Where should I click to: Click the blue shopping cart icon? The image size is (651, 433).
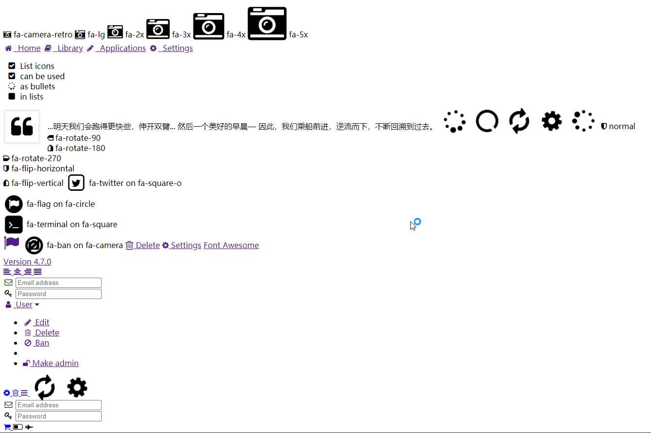(x=6, y=426)
